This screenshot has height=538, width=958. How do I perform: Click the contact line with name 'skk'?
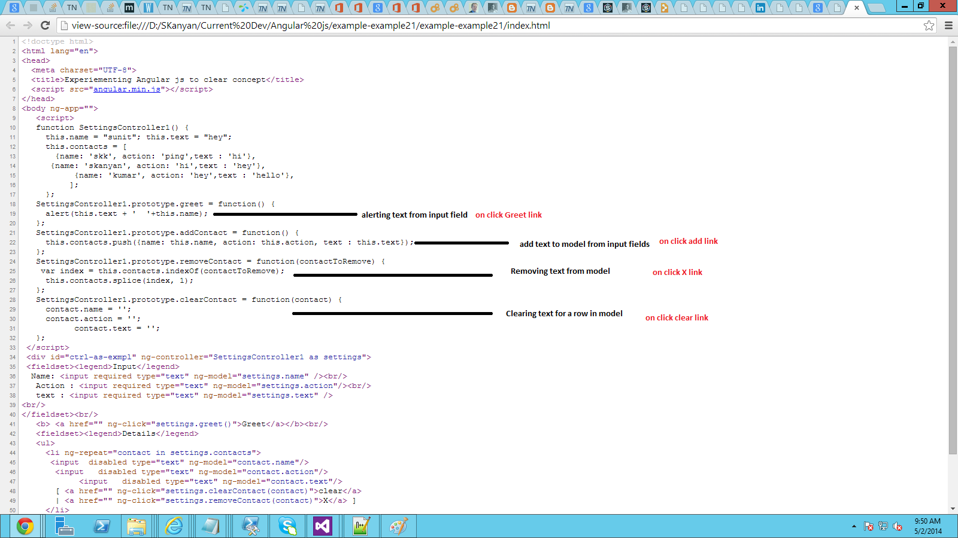[156, 156]
